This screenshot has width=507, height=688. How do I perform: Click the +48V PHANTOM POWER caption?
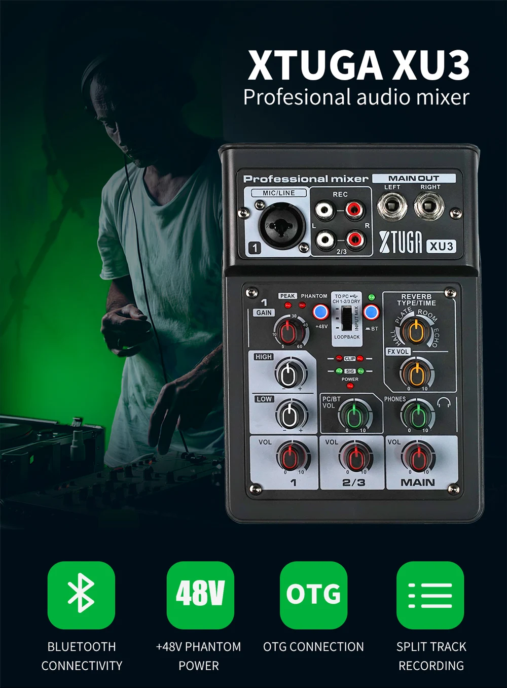(198, 656)
